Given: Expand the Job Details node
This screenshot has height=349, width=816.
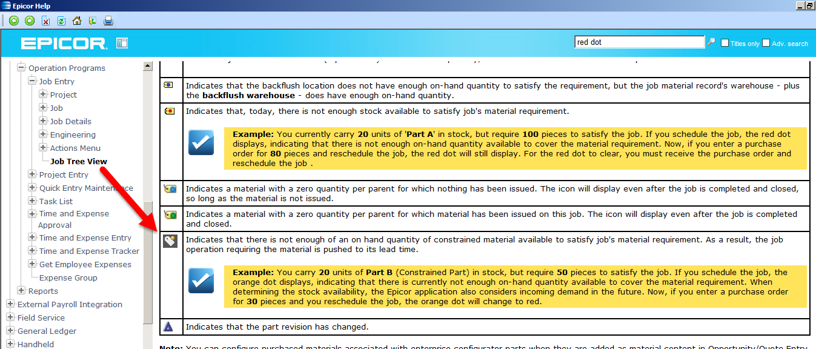Looking at the screenshot, I should pos(43,121).
